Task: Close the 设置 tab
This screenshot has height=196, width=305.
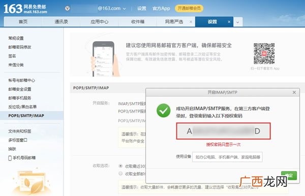Action: click(229, 22)
